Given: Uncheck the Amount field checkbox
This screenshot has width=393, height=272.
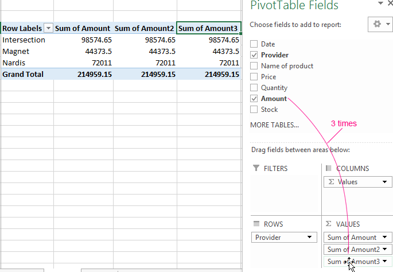Looking at the screenshot, I should click(x=254, y=99).
